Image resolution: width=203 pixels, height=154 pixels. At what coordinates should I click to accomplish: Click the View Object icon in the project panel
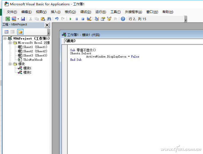(x=12, y=32)
